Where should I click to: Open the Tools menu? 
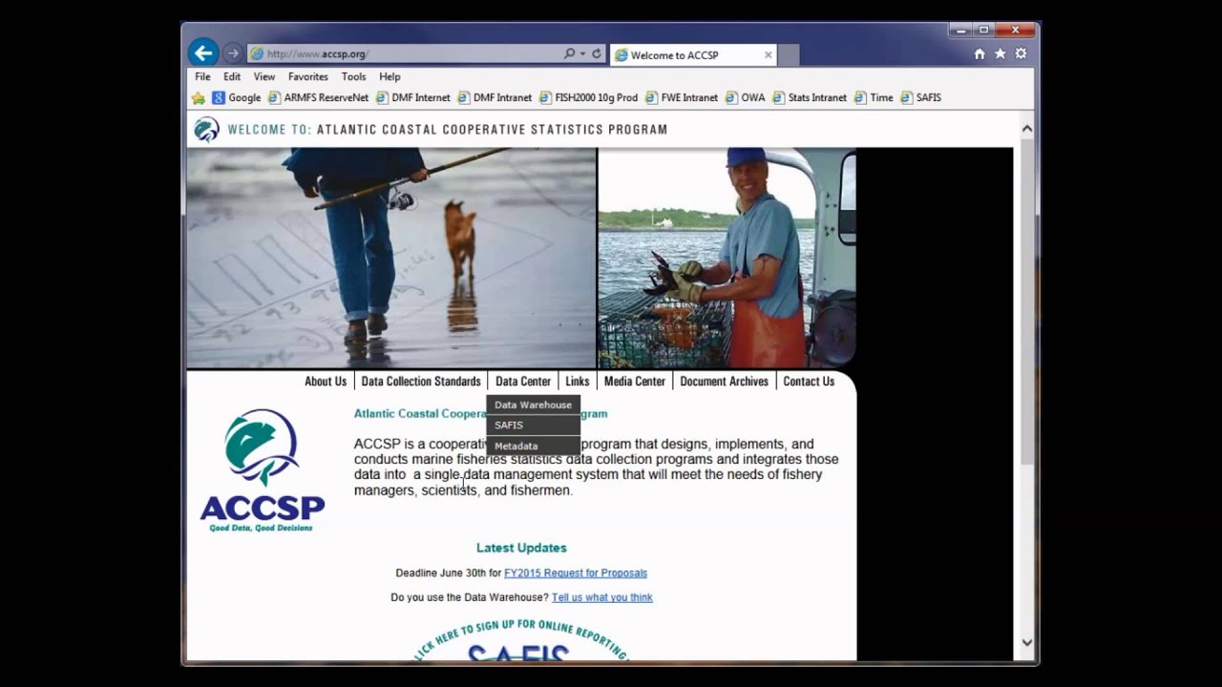[353, 76]
